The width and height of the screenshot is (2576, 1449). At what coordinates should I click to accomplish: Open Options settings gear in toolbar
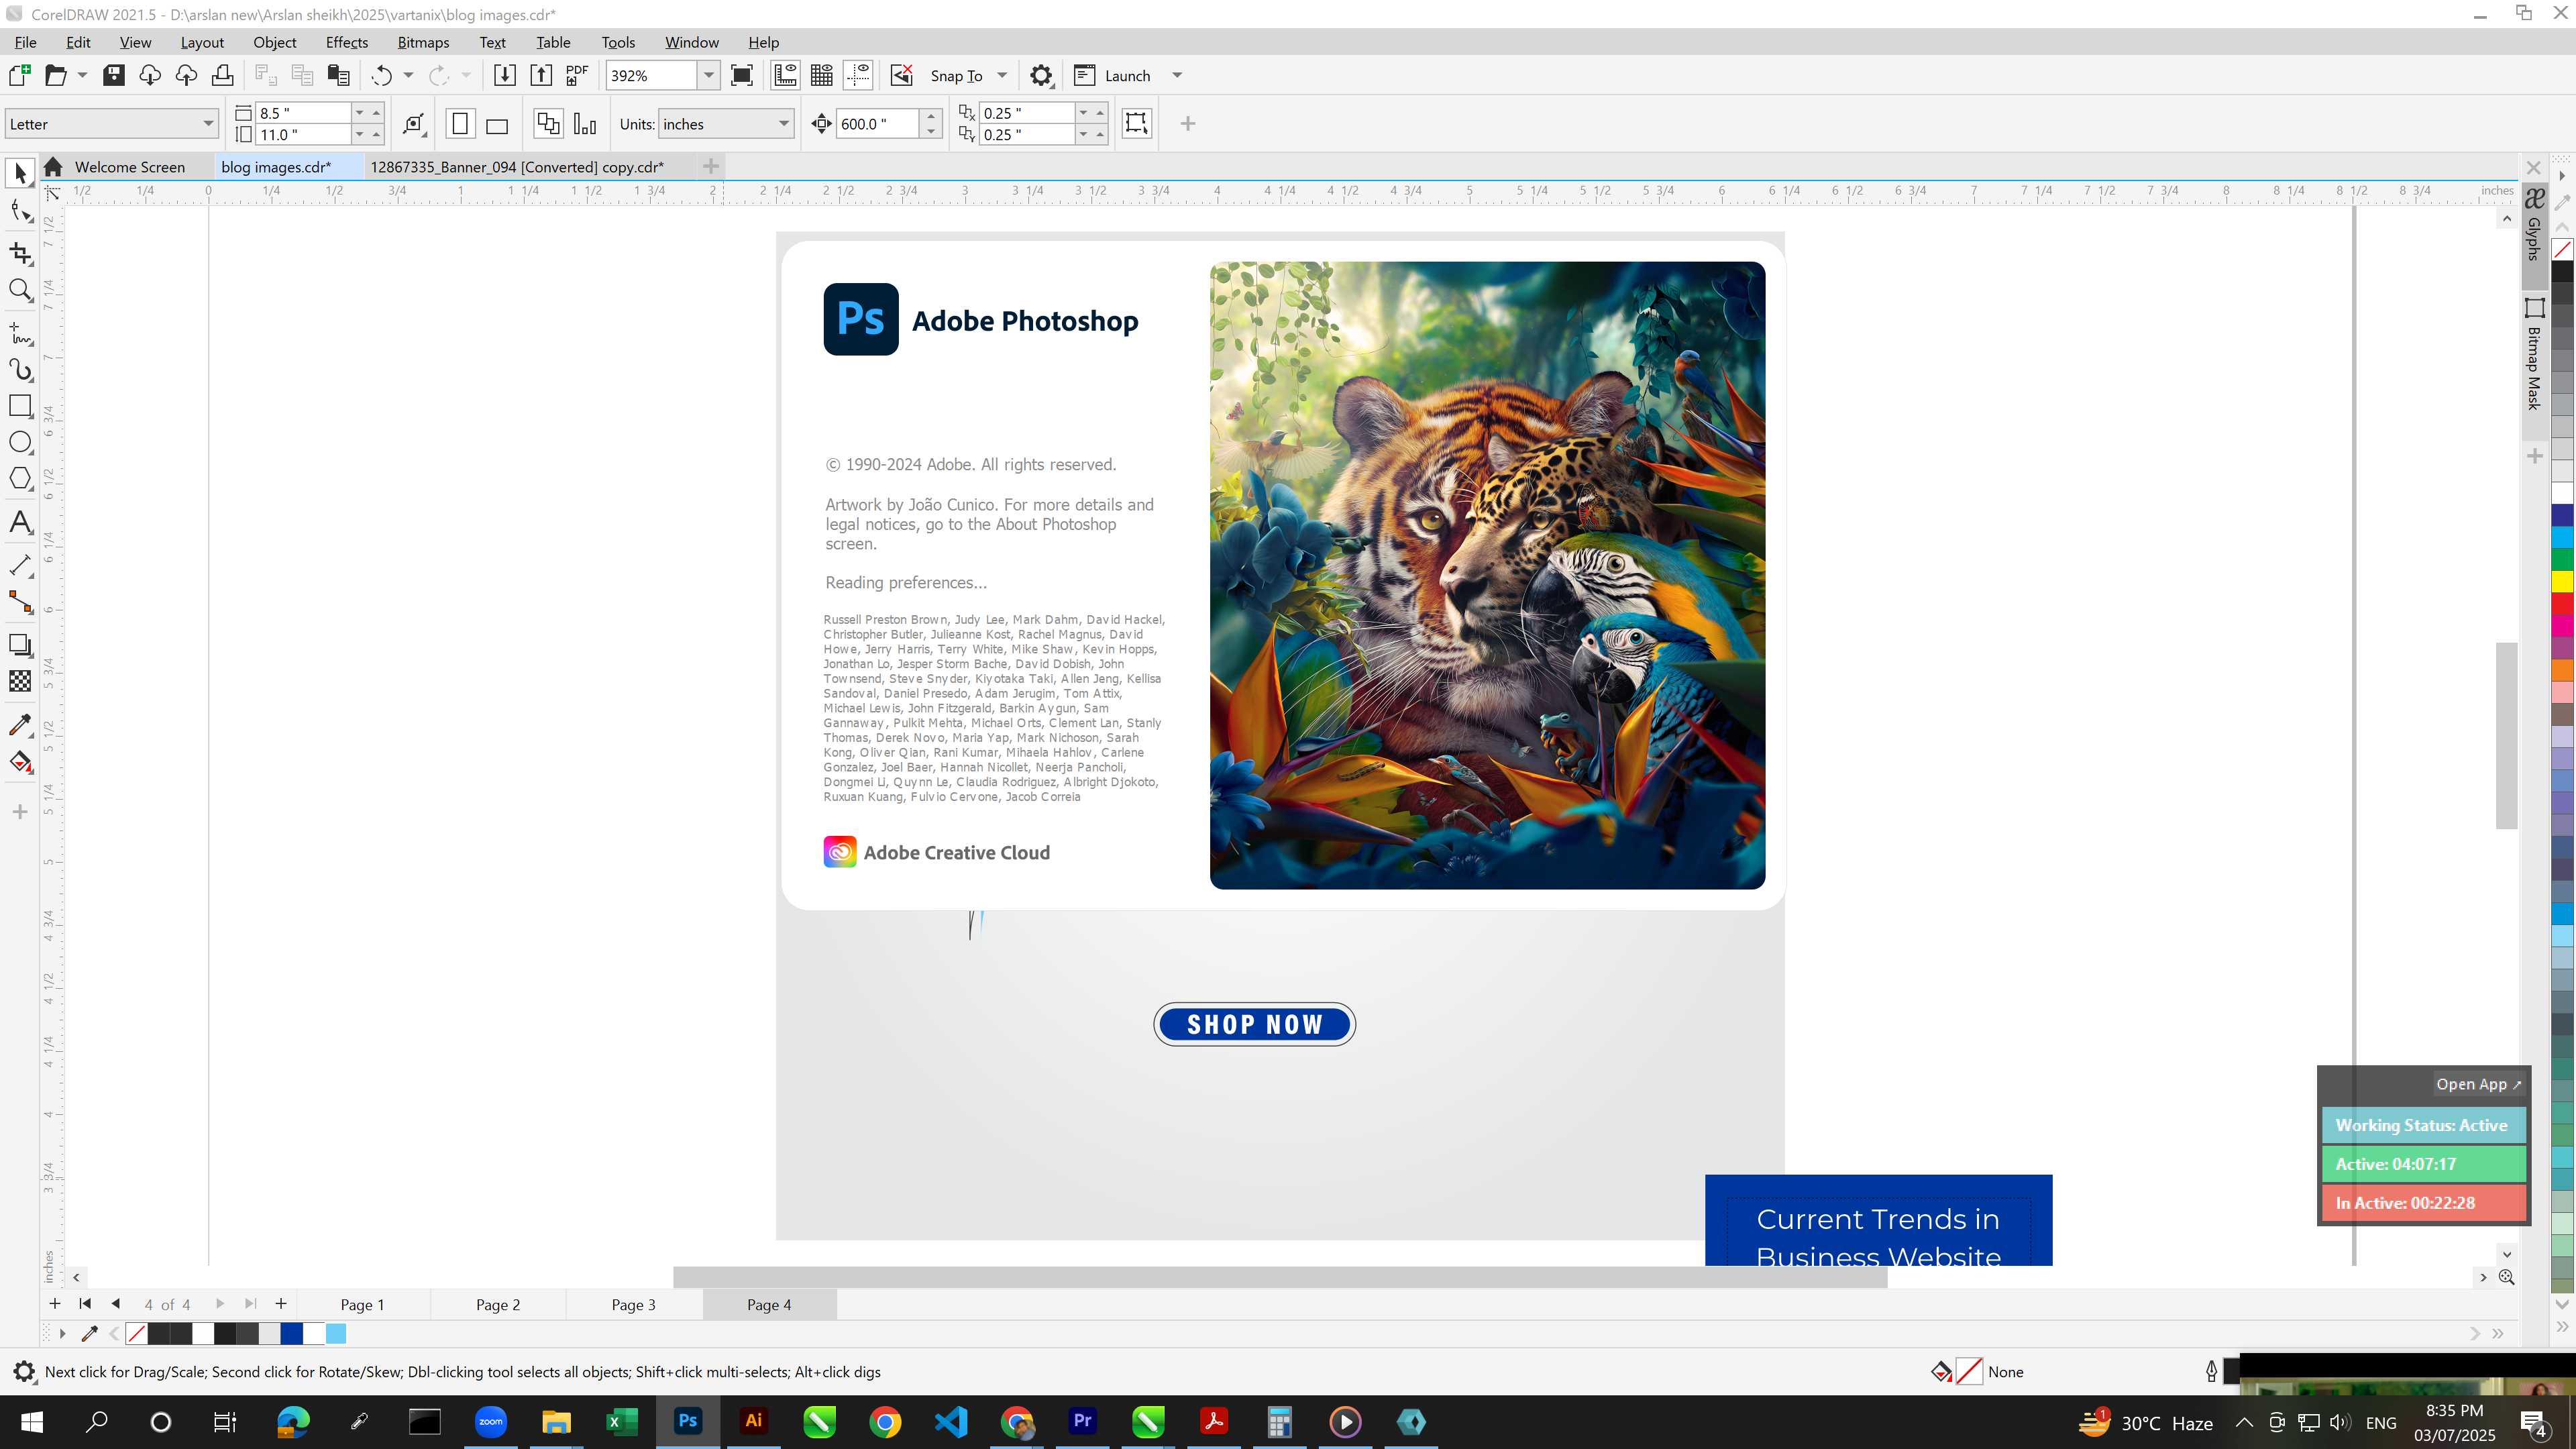(x=1041, y=75)
